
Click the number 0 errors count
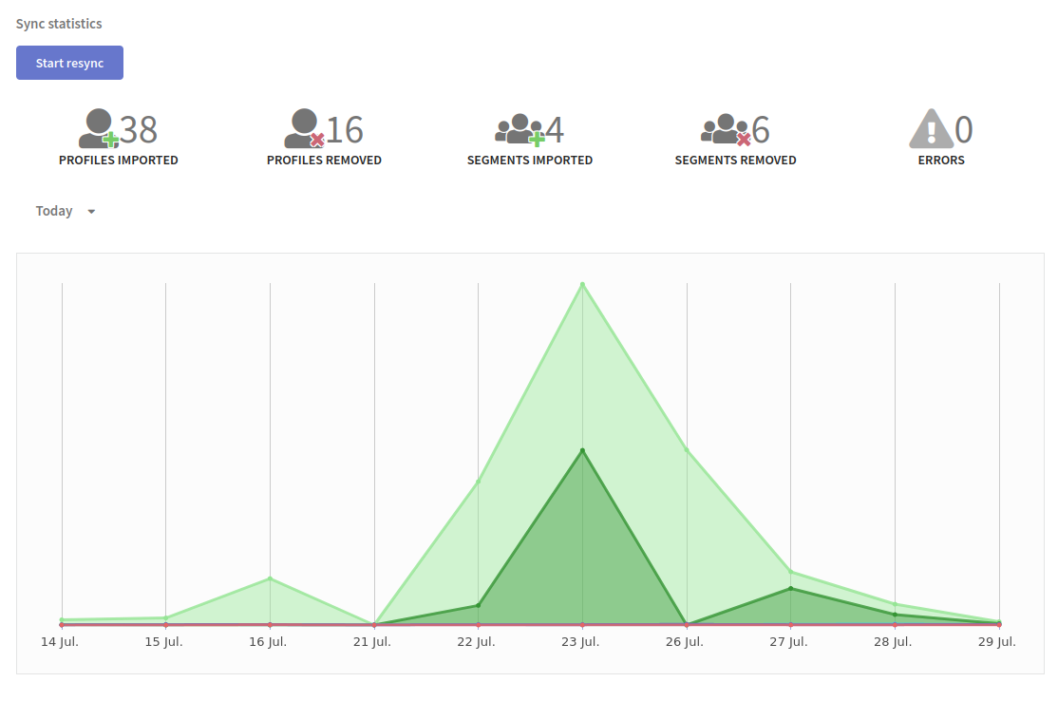pos(964,129)
